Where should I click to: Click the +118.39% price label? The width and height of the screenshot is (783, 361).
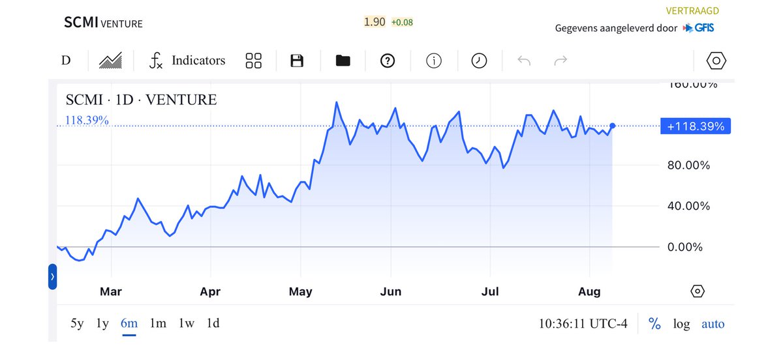(x=696, y=126)
